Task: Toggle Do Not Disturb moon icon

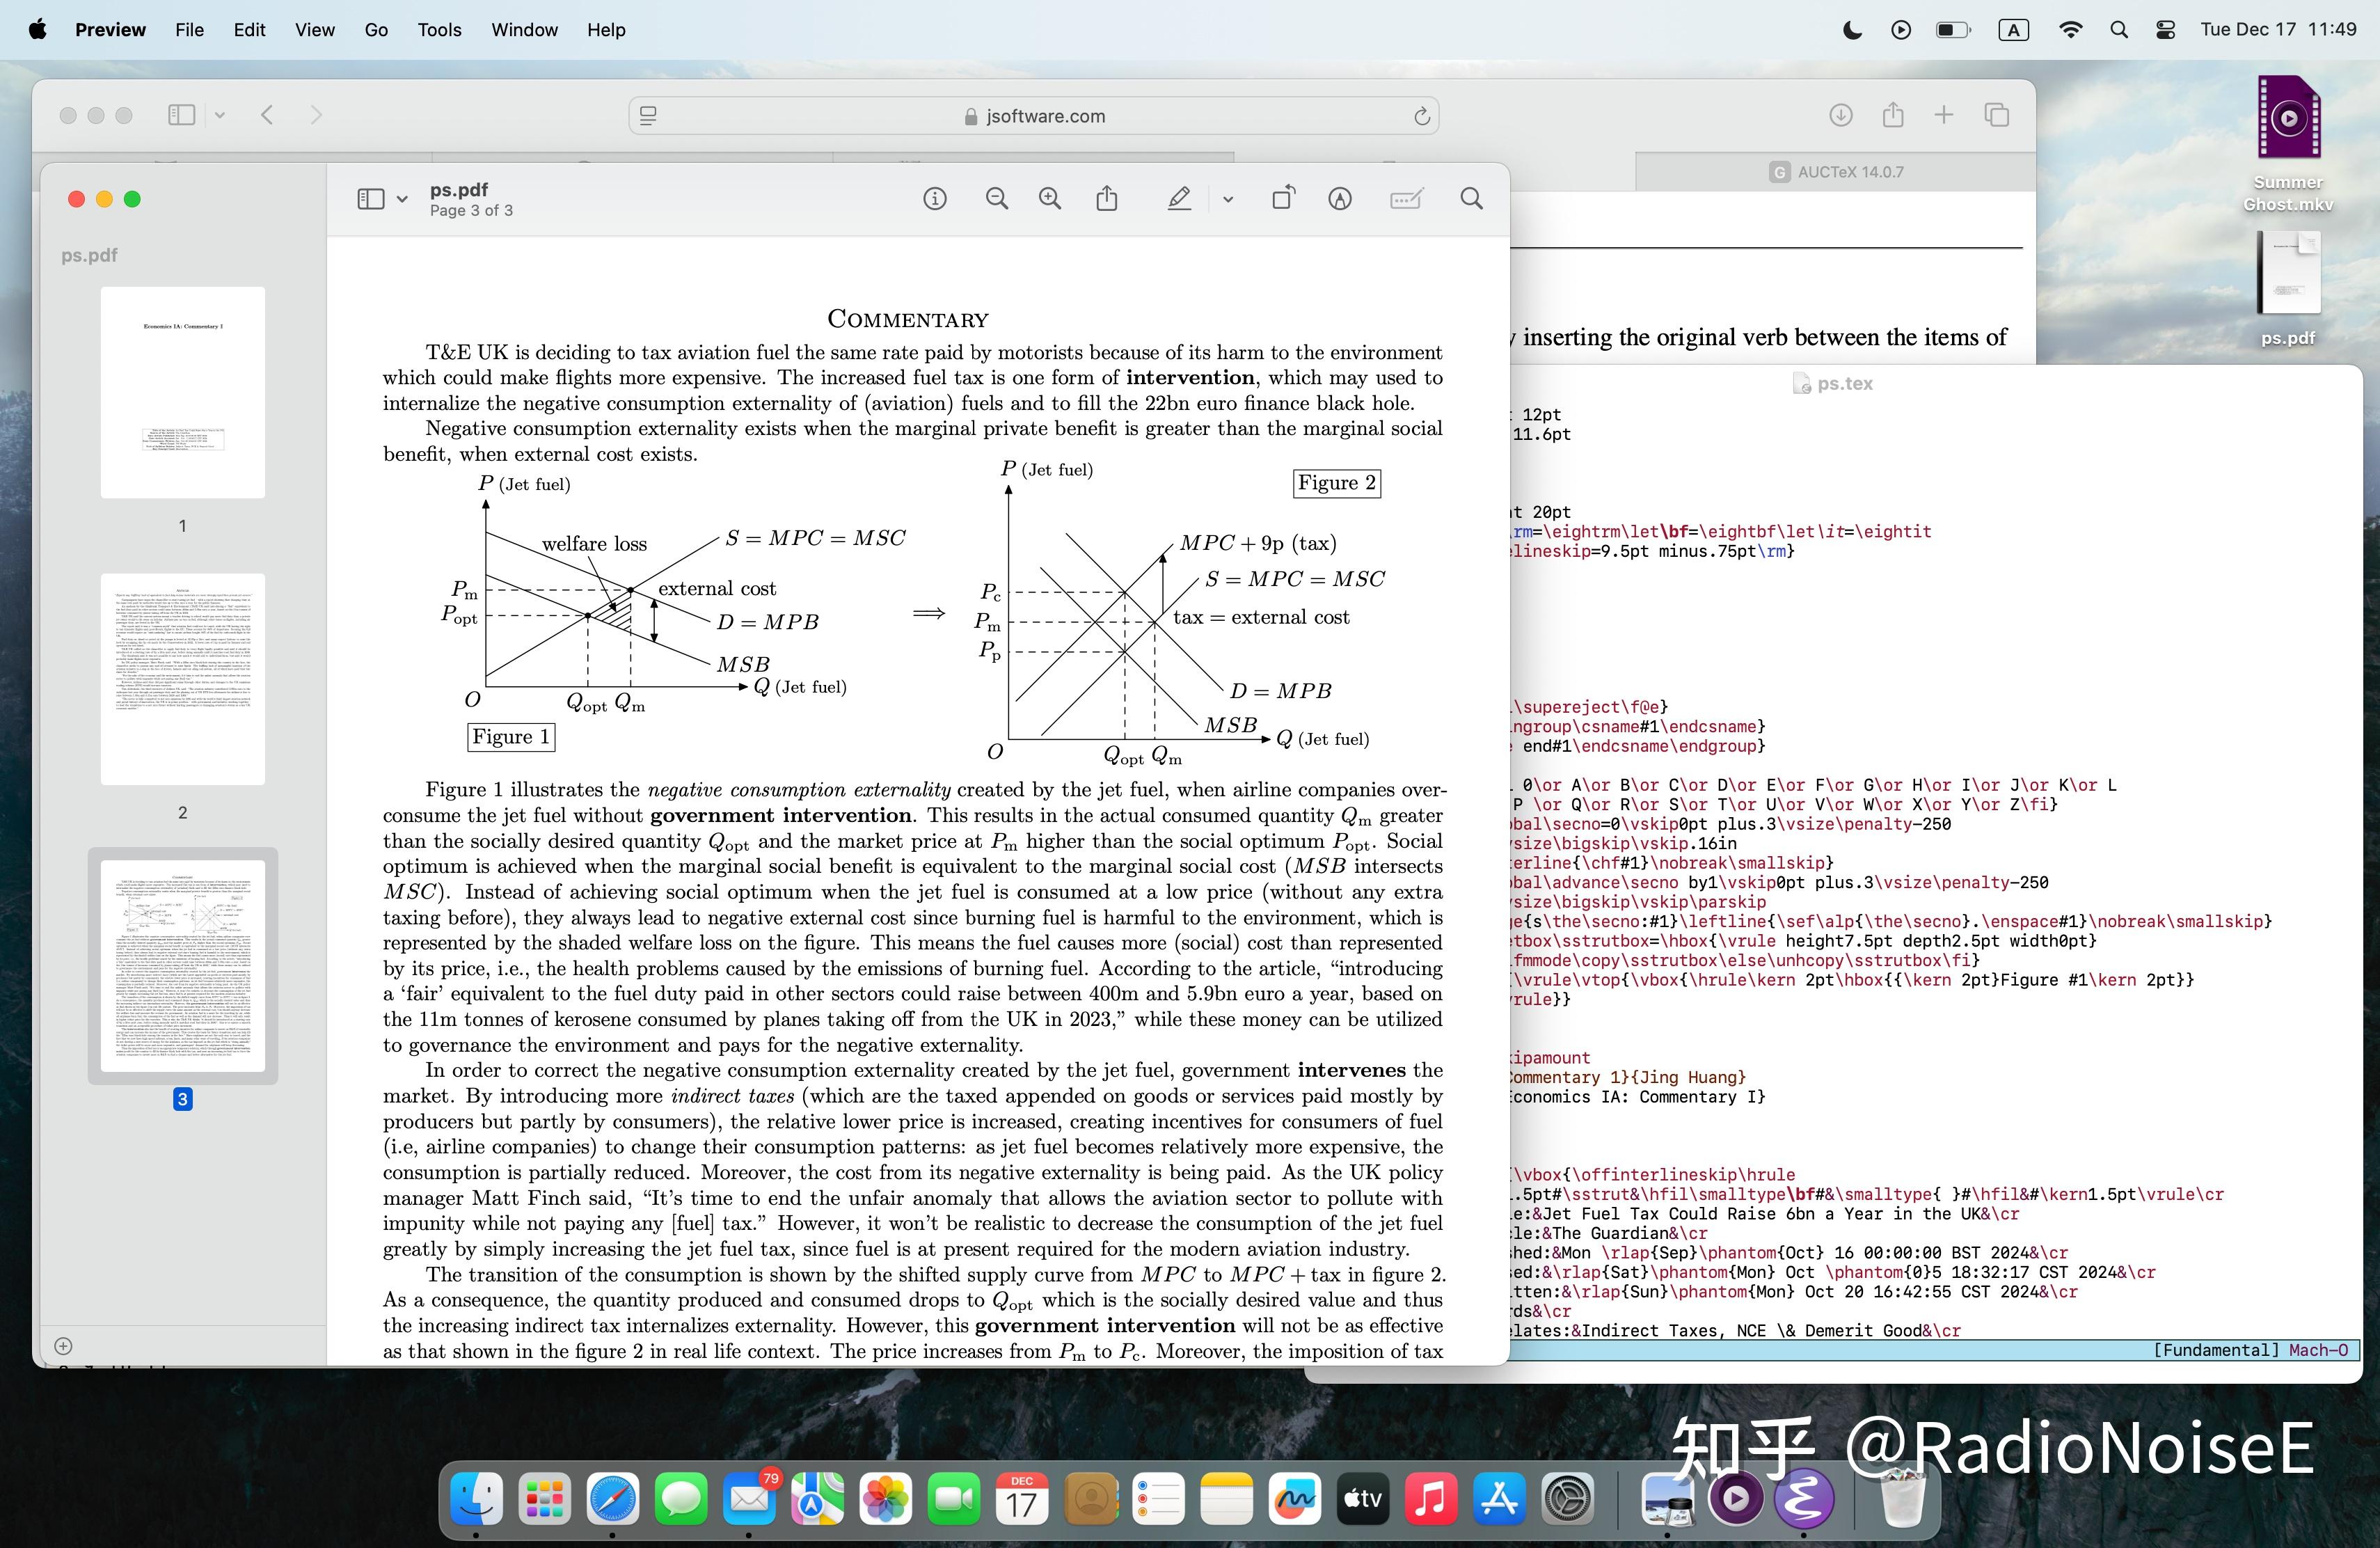Action: point(1852,30)
